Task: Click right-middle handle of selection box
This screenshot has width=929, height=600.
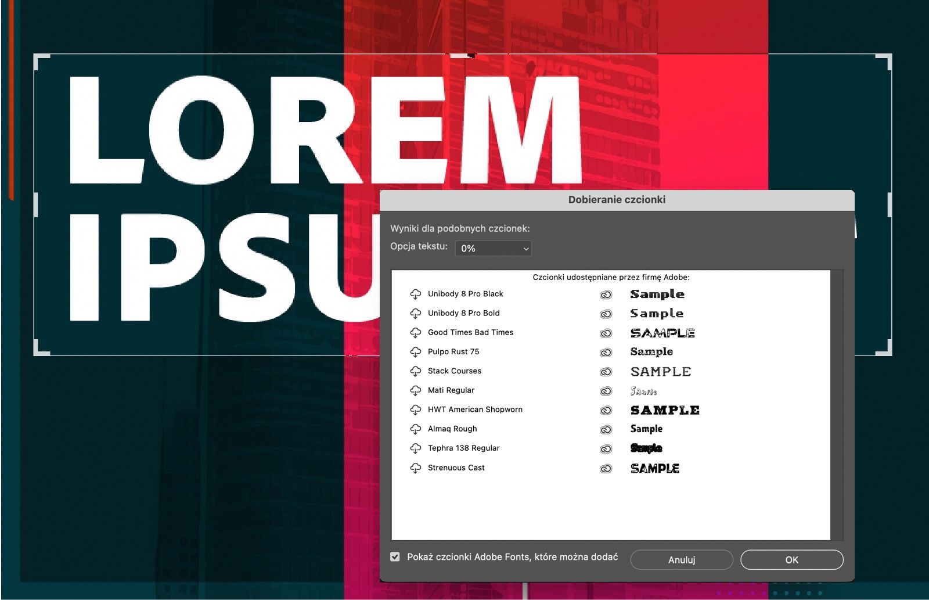Action: [x=890, y=205]
